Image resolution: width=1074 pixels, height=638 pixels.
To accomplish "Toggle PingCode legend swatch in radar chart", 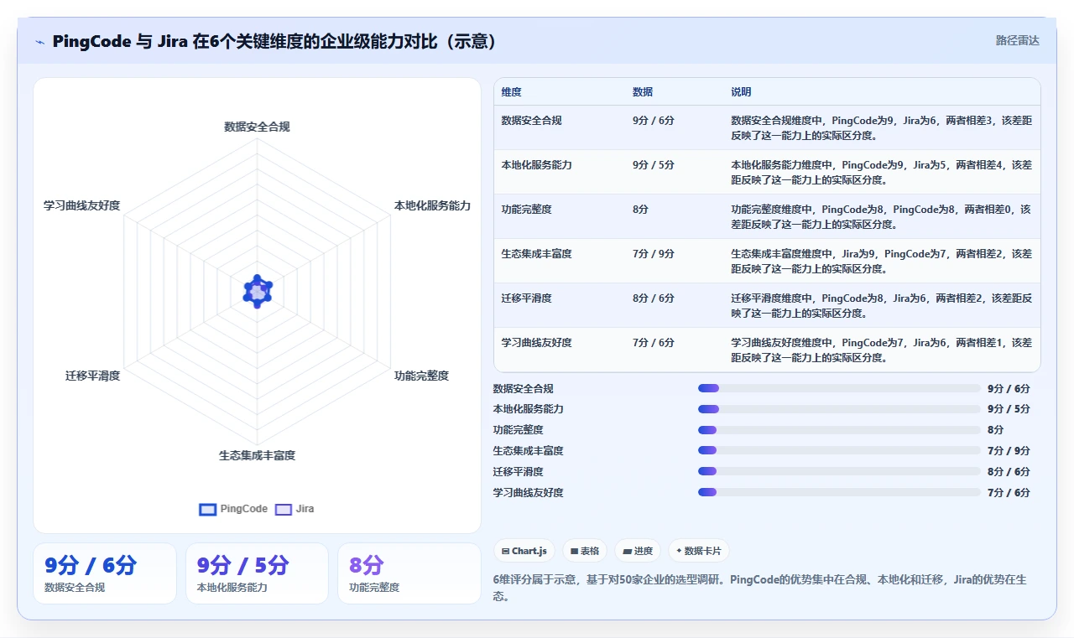I will coord(208,509).
